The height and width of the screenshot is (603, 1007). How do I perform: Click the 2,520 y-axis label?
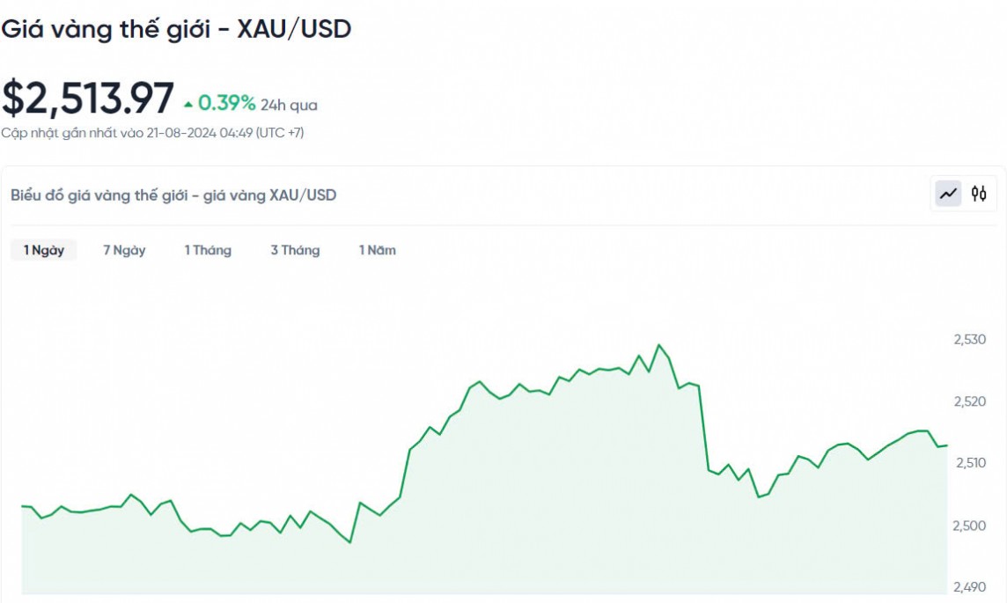coord(969,401)
